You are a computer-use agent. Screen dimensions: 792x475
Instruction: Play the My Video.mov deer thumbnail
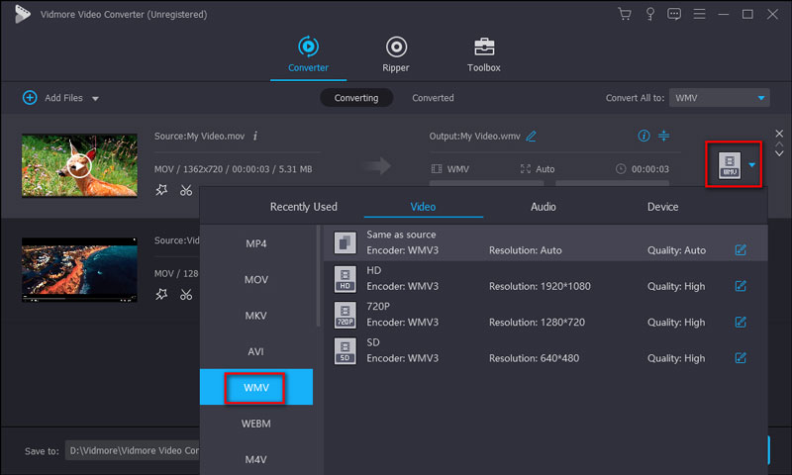coord(79,165)
